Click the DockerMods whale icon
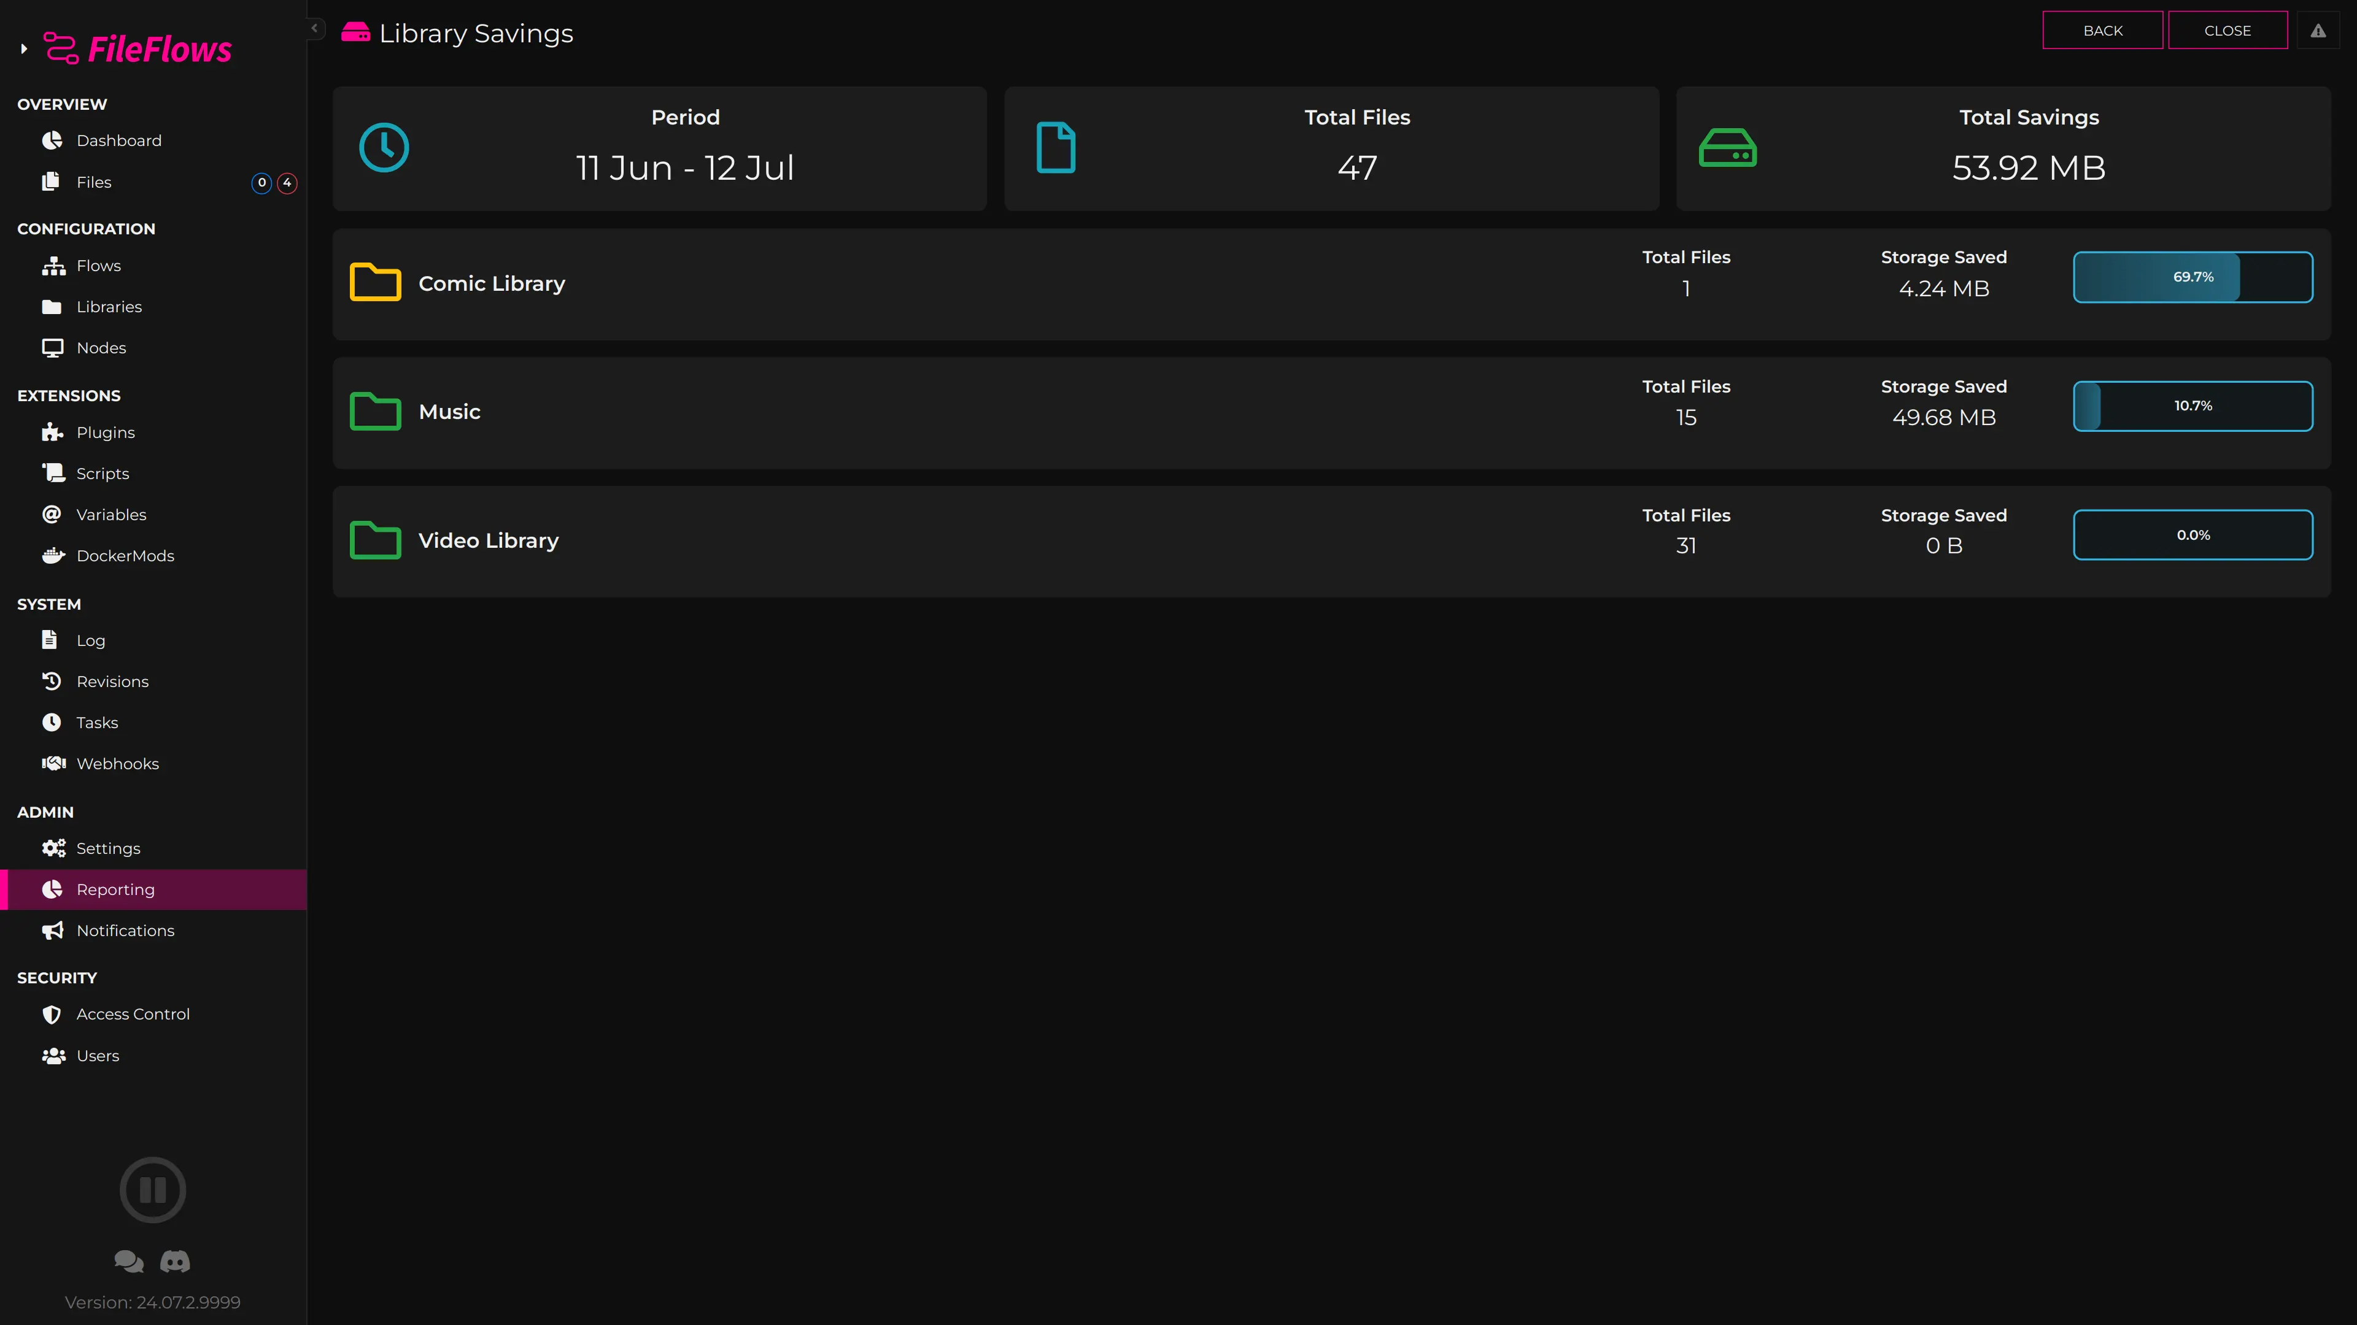The height and width of the screenshot is (1325, 2357). [x=53, y=555]
